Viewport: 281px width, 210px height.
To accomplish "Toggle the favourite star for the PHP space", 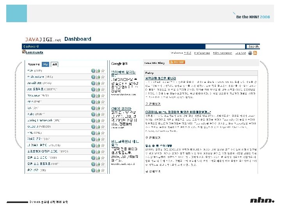I will 103,102.
